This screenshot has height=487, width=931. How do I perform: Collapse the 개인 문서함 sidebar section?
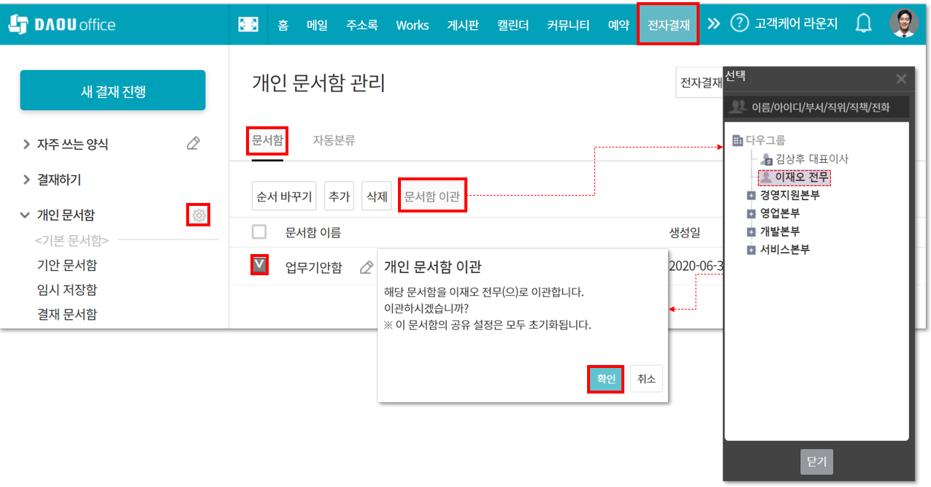26,215
